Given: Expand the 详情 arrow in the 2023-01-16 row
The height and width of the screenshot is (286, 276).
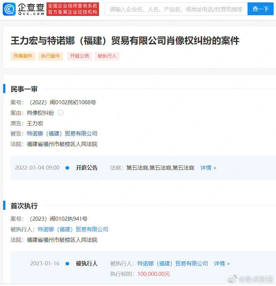Looking at the screenshot, I should pos(222,264).
